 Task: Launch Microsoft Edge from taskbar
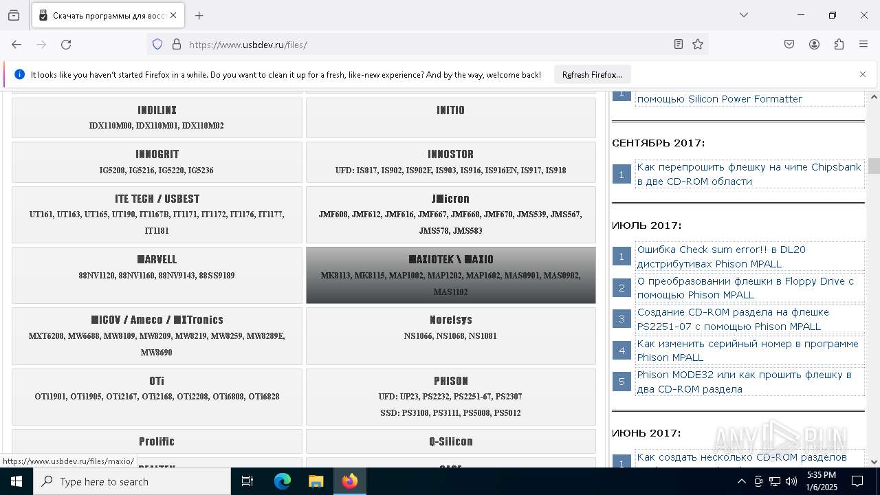pos(283,481)
